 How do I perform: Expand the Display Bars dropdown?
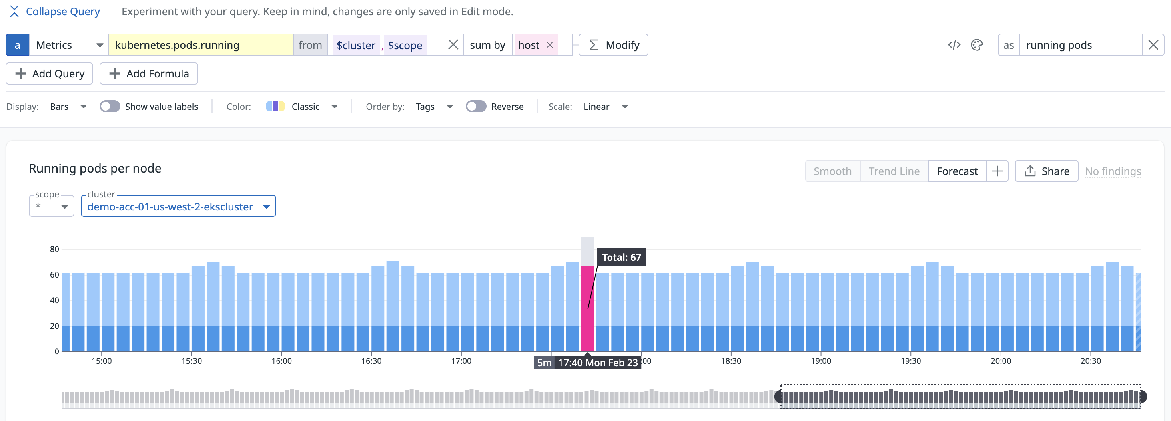tap(68, 107)
